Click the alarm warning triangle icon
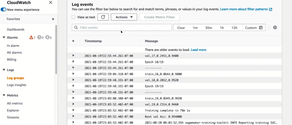The height and width of the screenshot is (125, 292). 31,38
